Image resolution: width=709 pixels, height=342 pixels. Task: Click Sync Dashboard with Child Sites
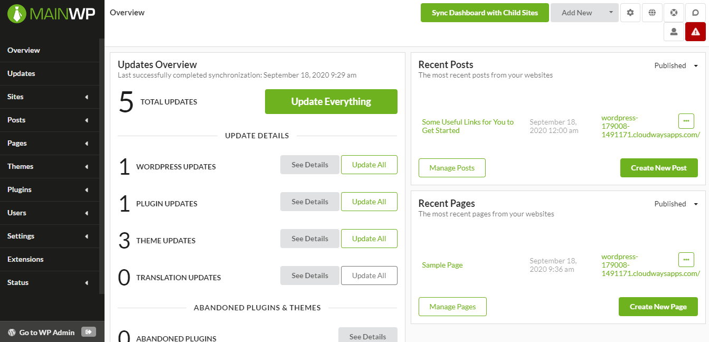tap(485, 13)
